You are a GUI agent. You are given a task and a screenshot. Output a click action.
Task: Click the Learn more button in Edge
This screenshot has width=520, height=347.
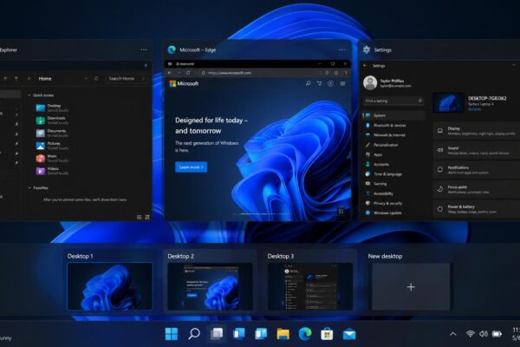[x=191, y=167]
